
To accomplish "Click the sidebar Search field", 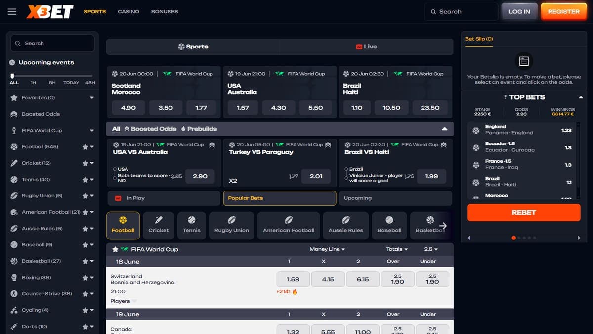I will pyautogui.click(x=52, y=43).
